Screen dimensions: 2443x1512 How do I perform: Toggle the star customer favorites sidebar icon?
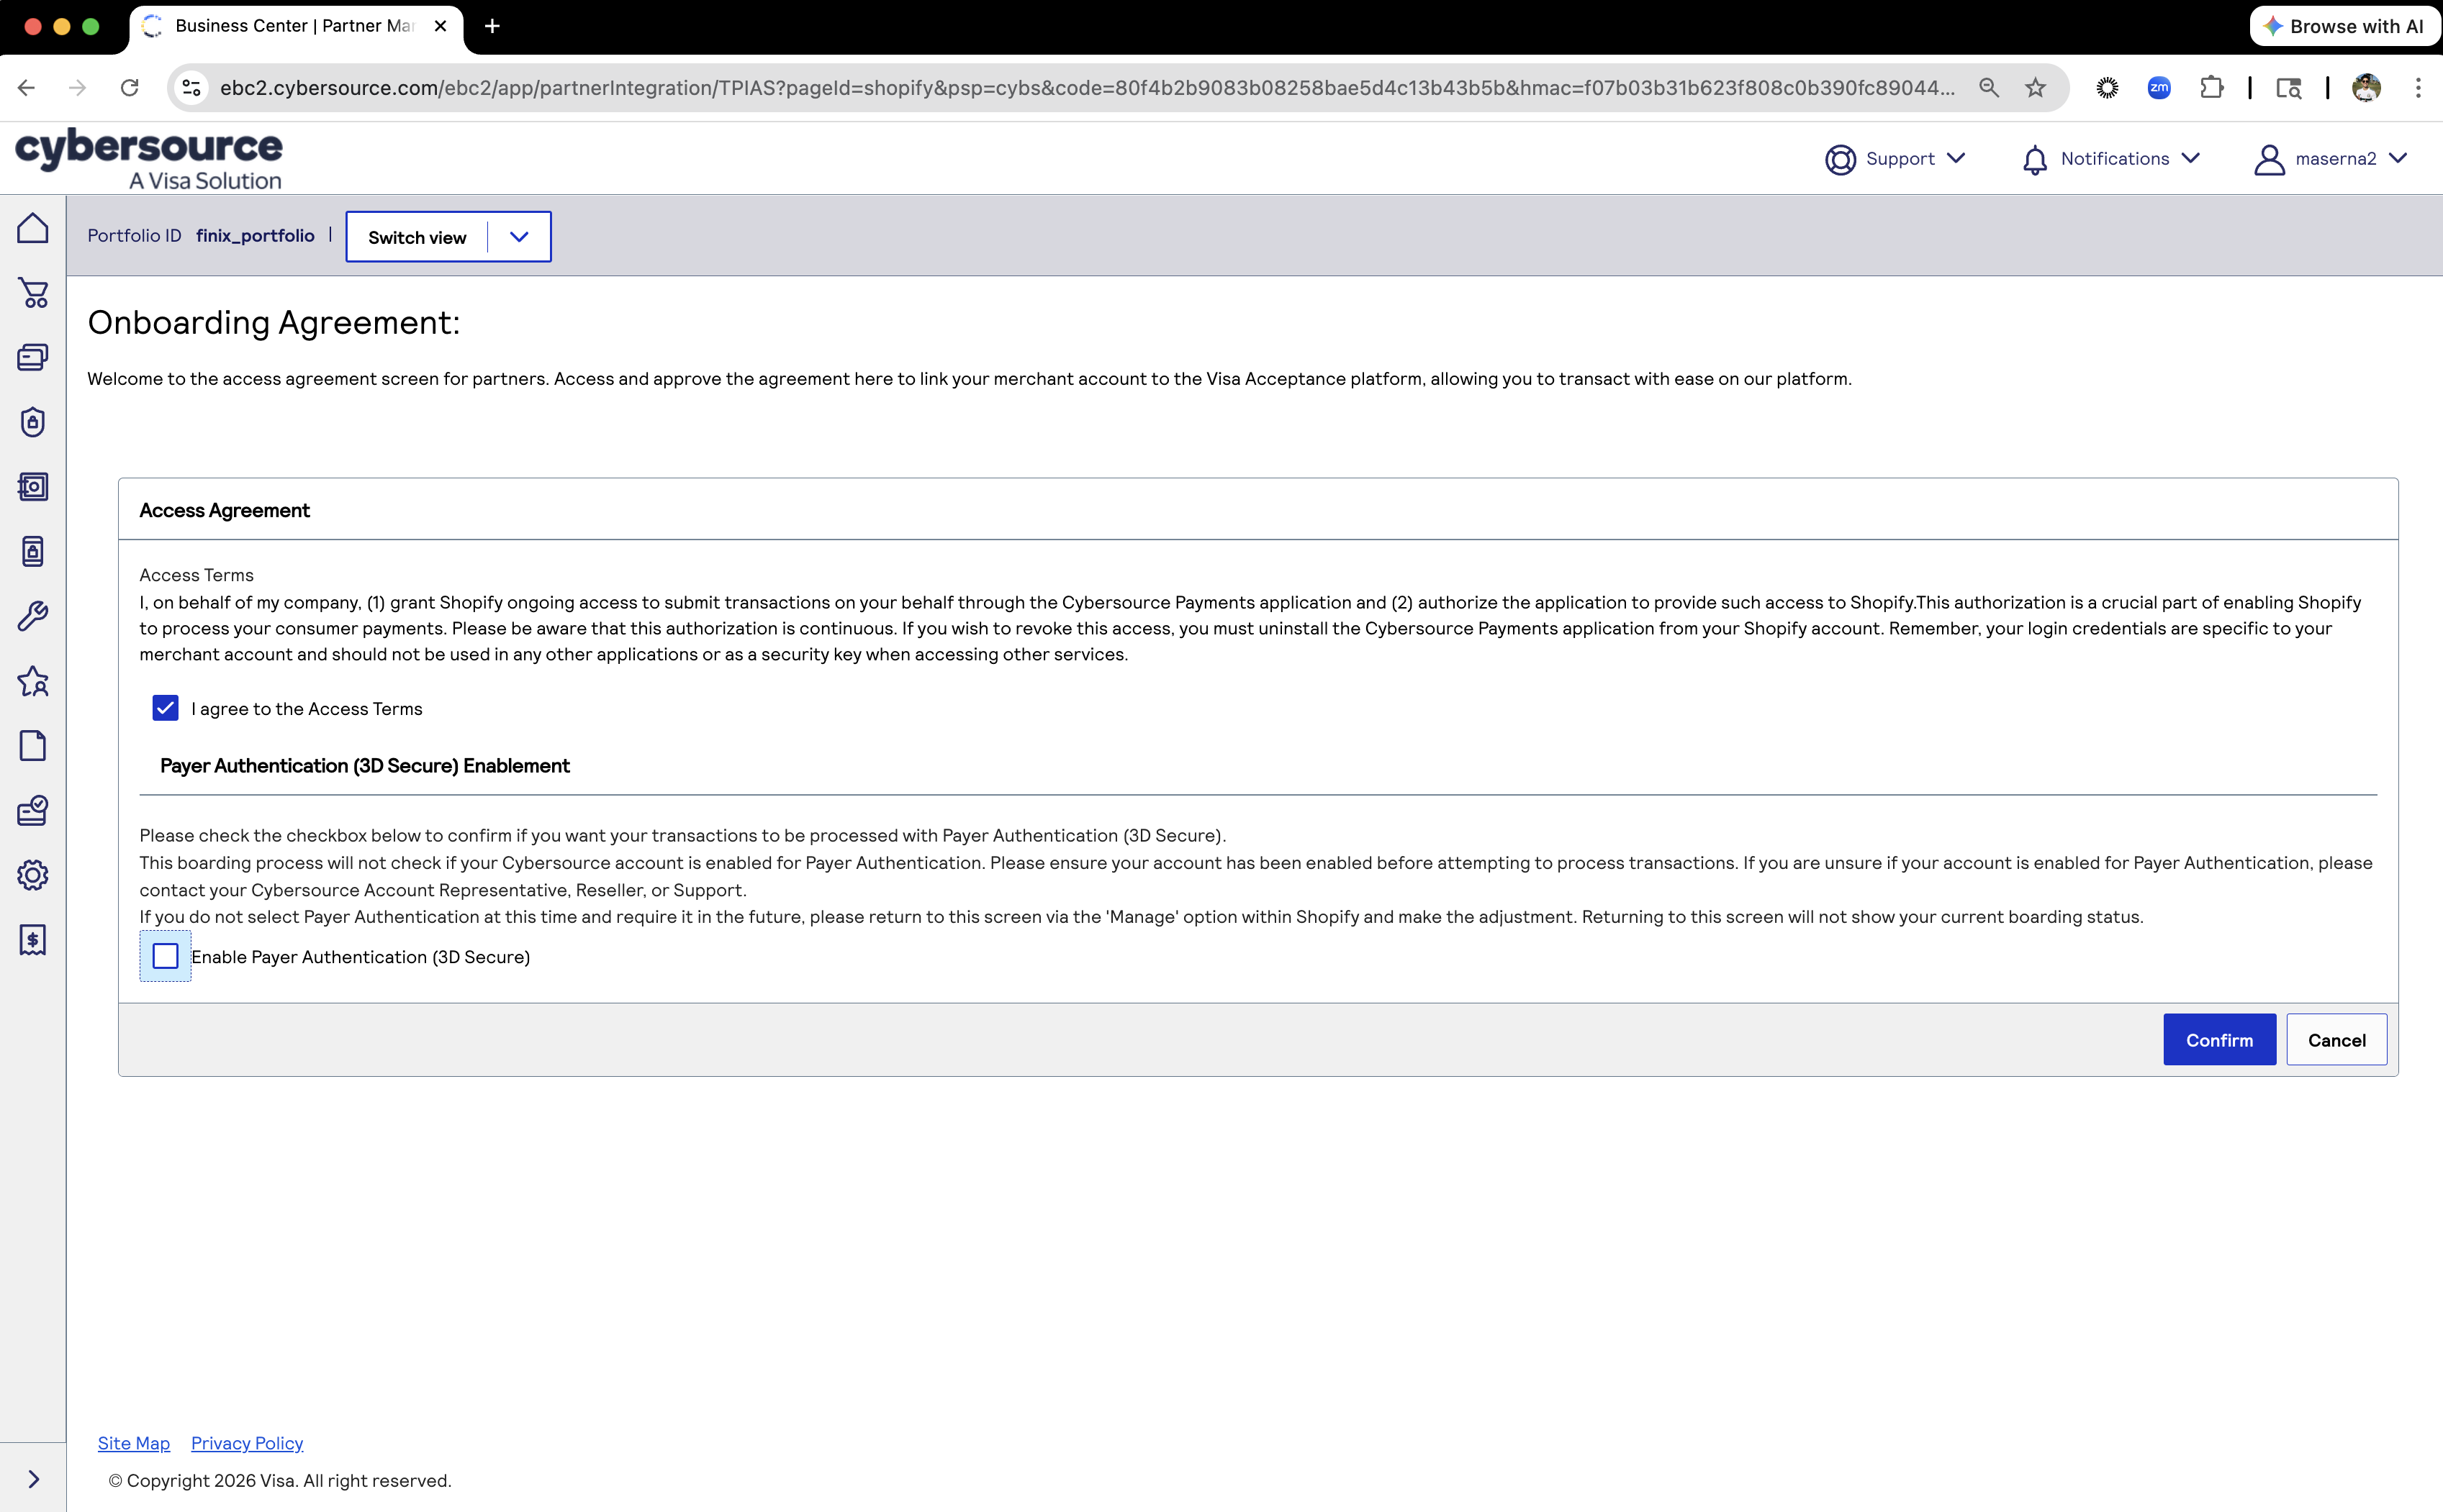(x=33, y=681)
